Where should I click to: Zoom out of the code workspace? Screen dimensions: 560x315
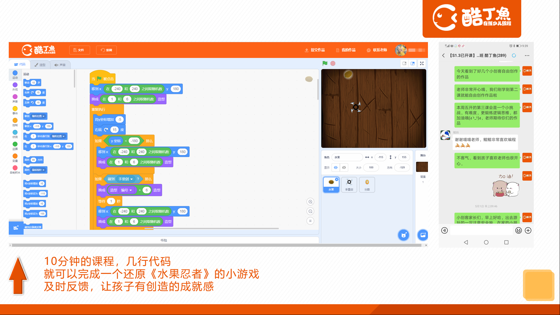pyautogui.click(x=310, y=211)
